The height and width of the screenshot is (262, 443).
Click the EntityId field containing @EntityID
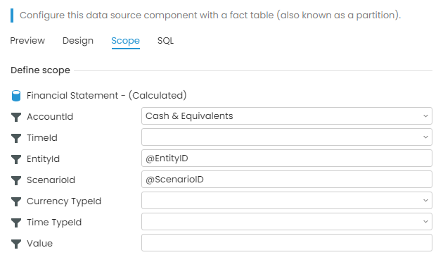(286, 158)
